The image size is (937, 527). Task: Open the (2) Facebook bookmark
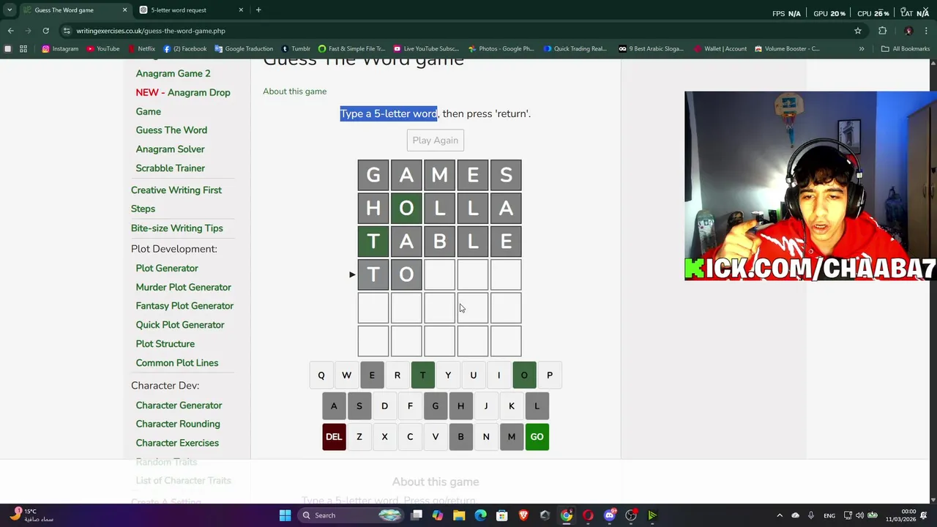click(x=185, y=49)
